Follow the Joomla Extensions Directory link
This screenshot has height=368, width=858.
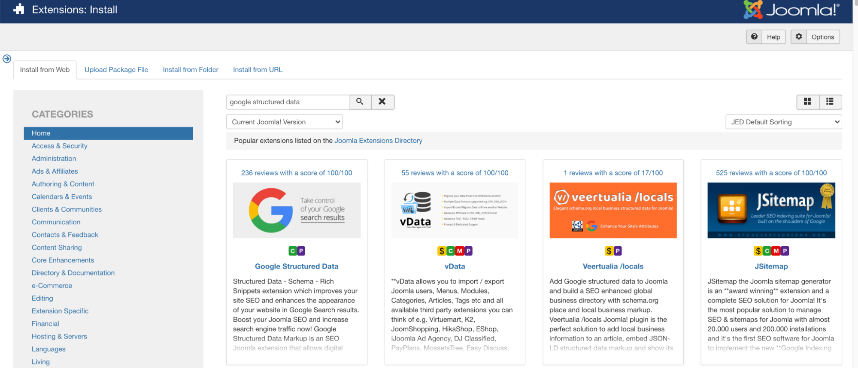(x=378, y=141)
